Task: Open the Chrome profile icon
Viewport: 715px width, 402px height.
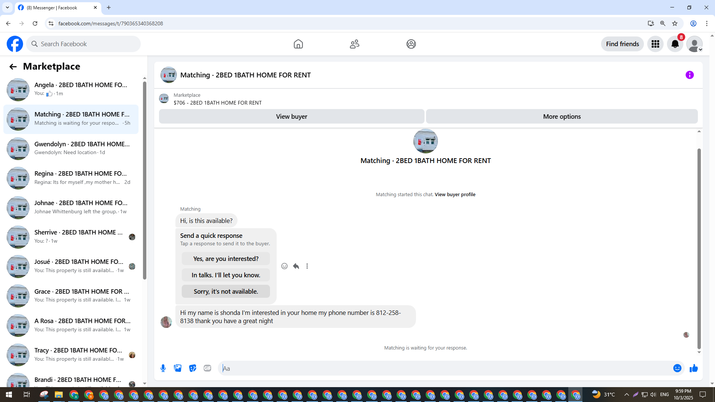Action: pyautogui.click(x=693, y=23)
